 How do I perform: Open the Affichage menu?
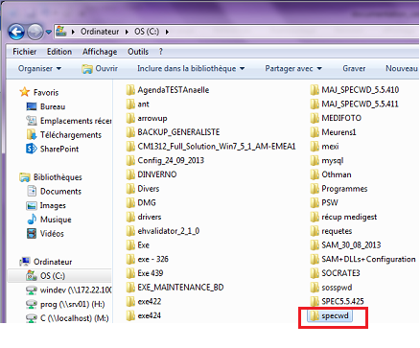(x=100, y=52)
